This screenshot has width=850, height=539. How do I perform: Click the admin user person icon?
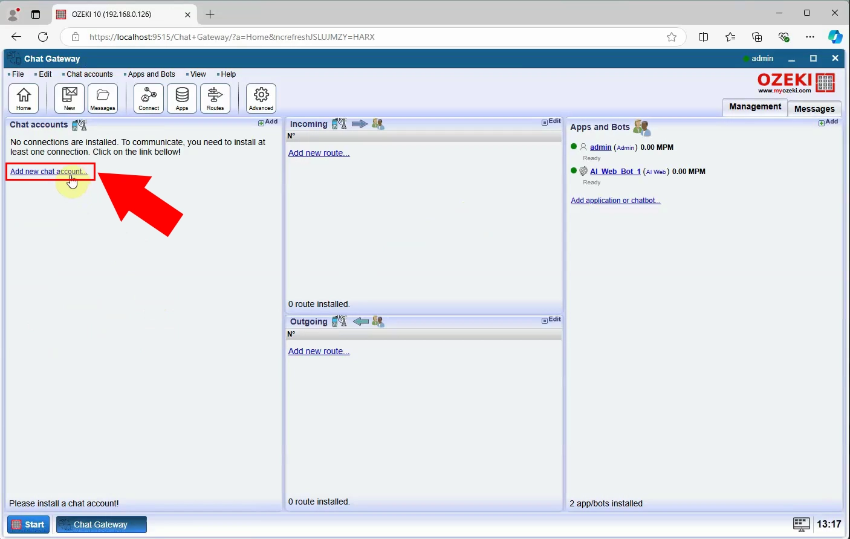tap(583, 147)
